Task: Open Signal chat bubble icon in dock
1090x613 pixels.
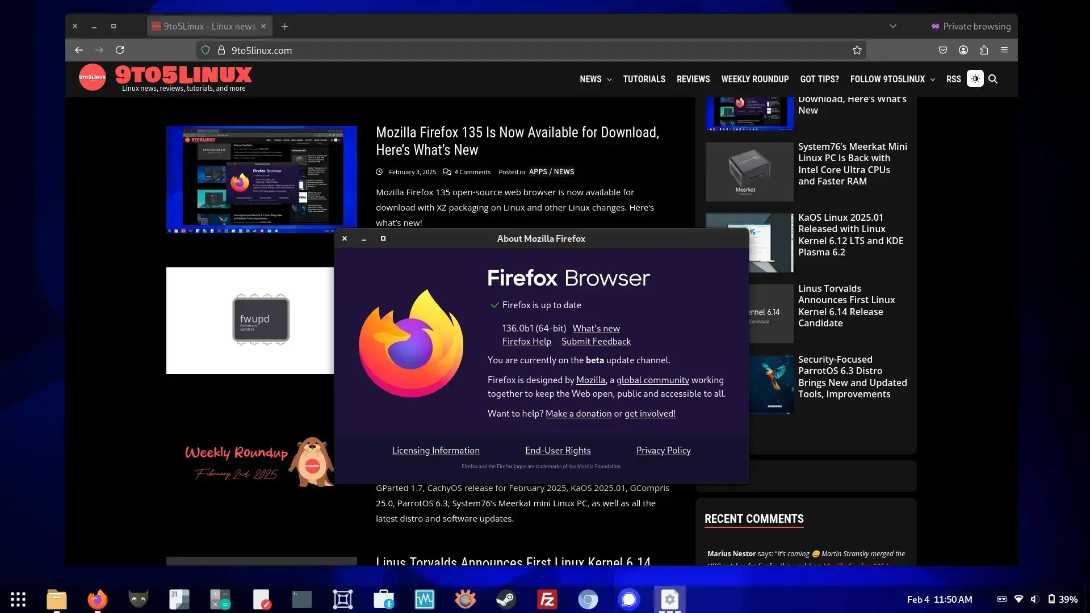Action: click(x=629, y=599)
